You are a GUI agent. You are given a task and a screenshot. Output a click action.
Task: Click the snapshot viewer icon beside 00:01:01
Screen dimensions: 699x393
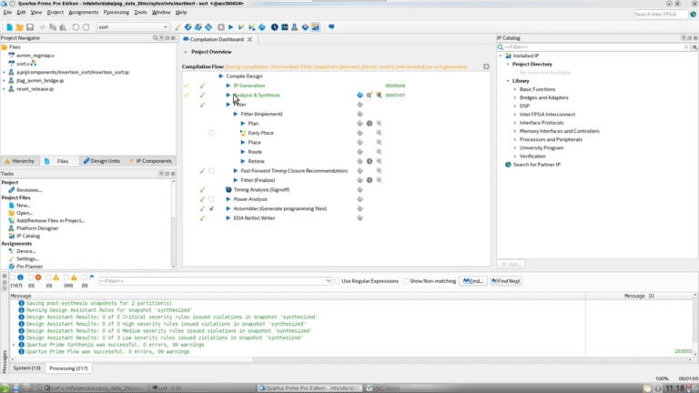pos(379,95)
